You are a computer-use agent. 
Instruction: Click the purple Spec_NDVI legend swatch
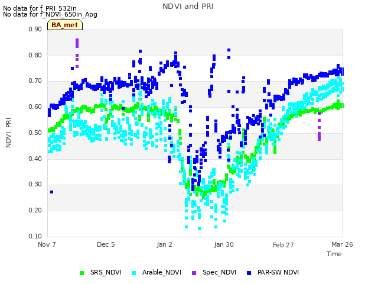[x=194, y=273]
